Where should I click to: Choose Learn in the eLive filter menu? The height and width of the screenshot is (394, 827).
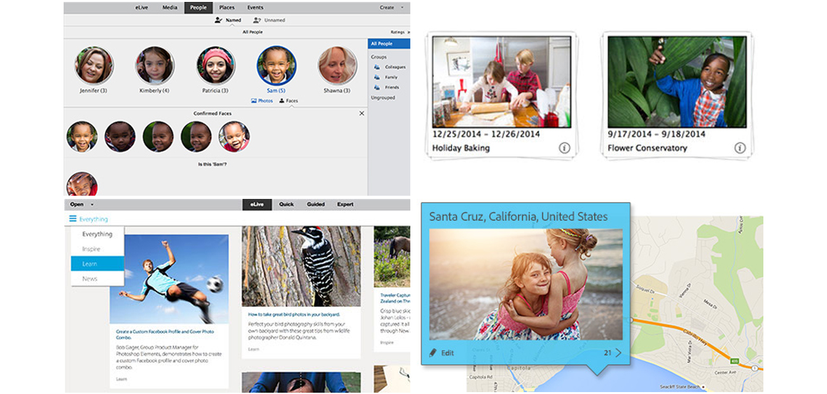(x=90, y=264)
